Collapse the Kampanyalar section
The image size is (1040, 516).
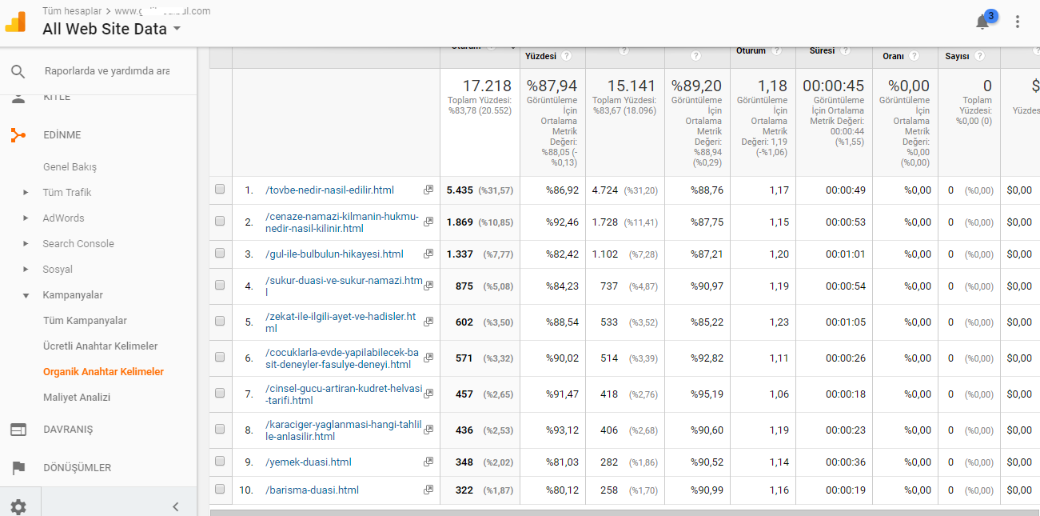coord(26,295)
